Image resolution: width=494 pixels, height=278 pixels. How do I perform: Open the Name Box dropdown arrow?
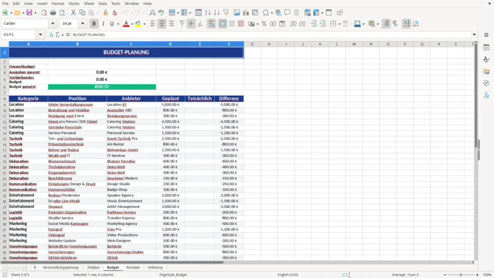click(x=41, y=35)
